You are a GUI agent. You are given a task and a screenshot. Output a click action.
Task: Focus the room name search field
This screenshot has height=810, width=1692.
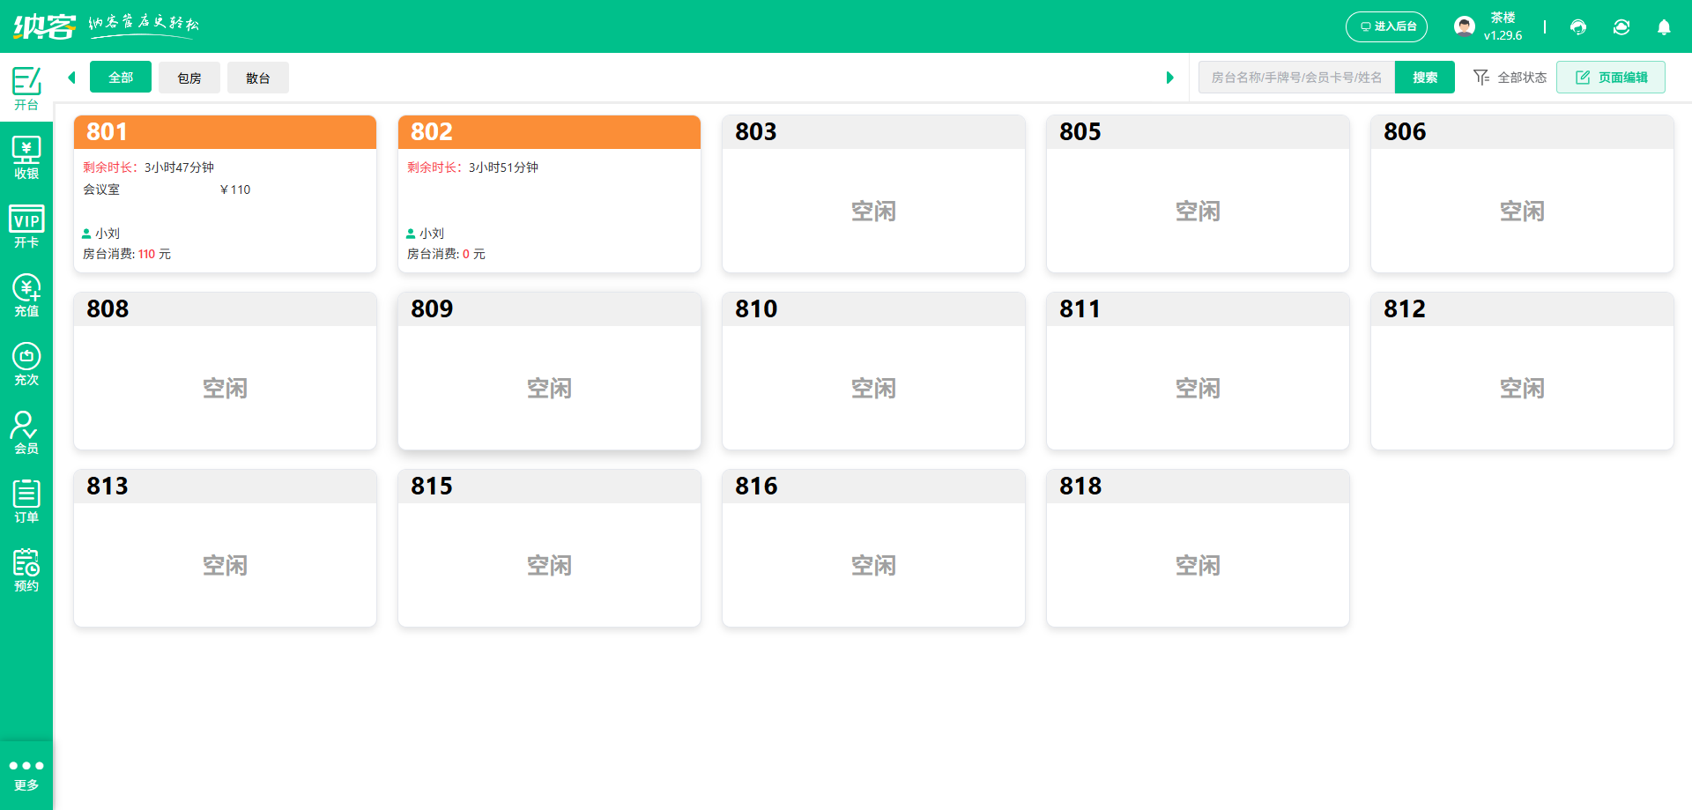tap(1295, 78)
